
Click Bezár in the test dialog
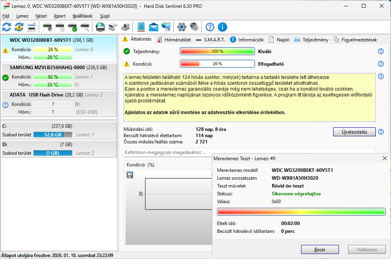tap(319, 249)
